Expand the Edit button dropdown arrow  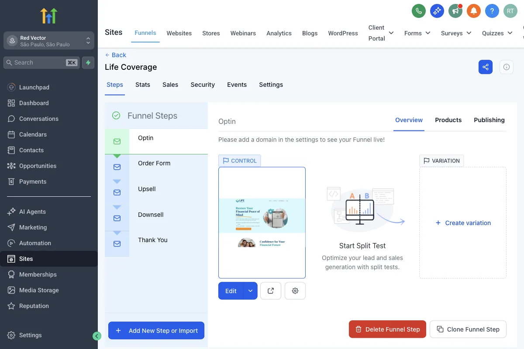(x=251, y=291)
